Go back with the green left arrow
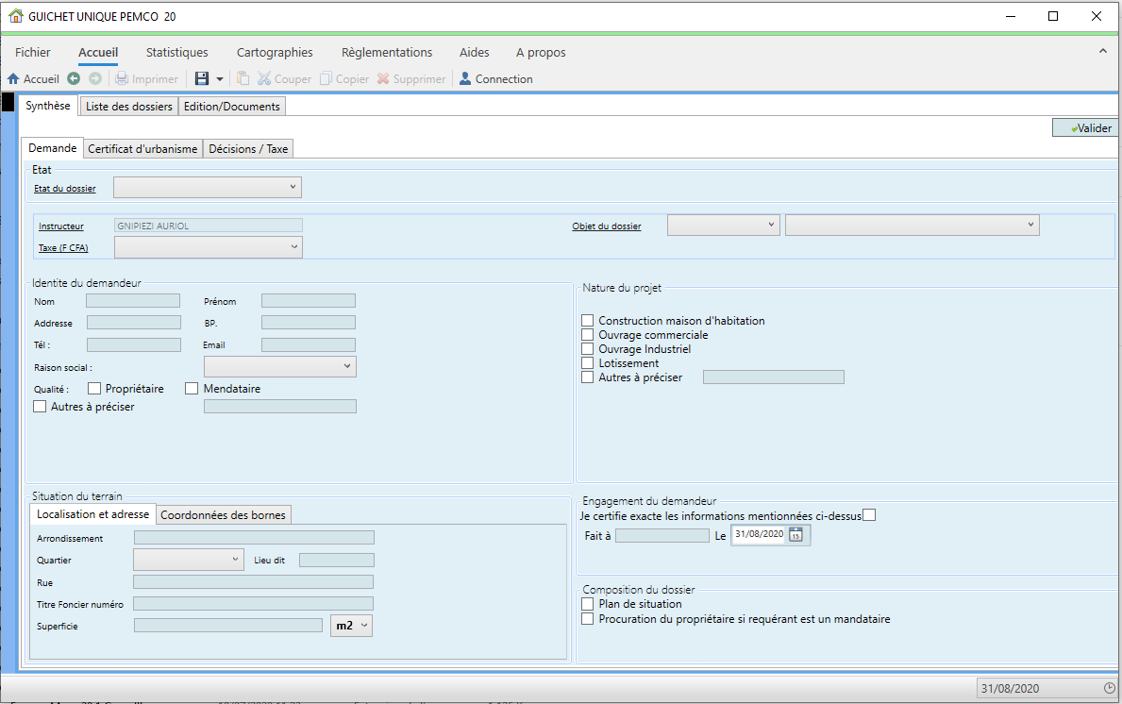 point(74,78)
